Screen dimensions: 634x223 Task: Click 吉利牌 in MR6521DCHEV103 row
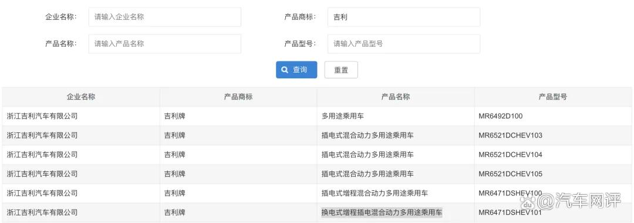pos(175,135)
